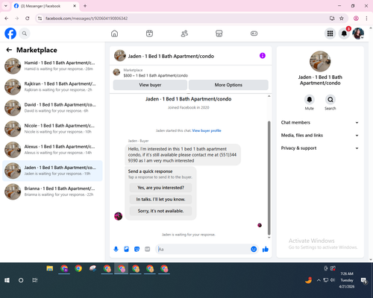Send quick reply 'Sorry, it's not available.'
373x298 pixels.
click(160, 211)
